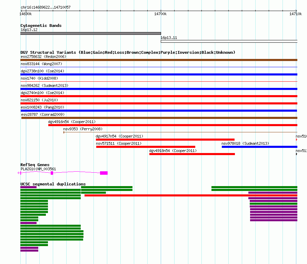
Task: Select the long red segmental duplication bar
Action: click(x=191, y=195)
